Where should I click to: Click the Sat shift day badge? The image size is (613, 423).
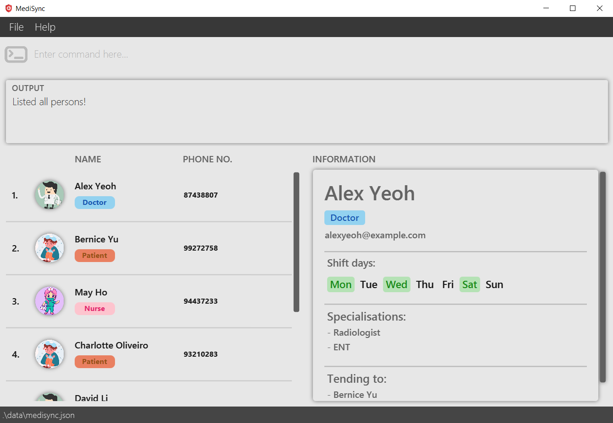point(469,284)
